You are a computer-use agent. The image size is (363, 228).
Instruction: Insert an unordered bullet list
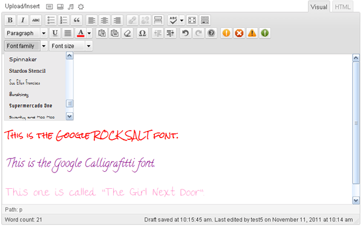[x=51, y=21]
